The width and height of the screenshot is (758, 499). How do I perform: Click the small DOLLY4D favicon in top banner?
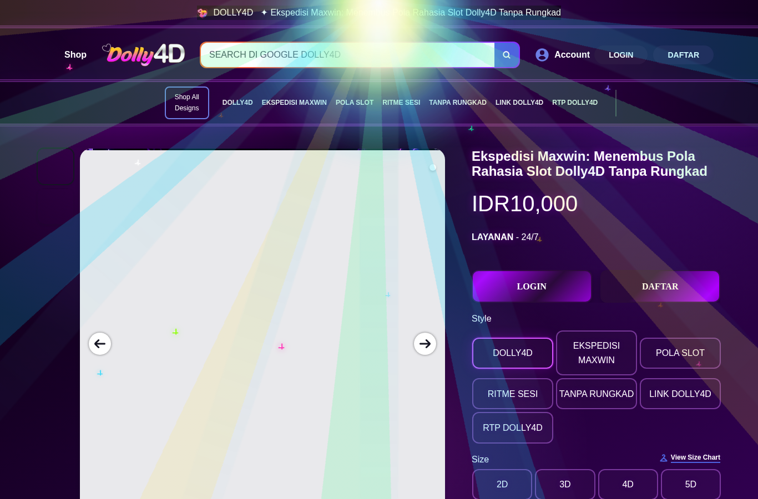(x=203, y=13)
